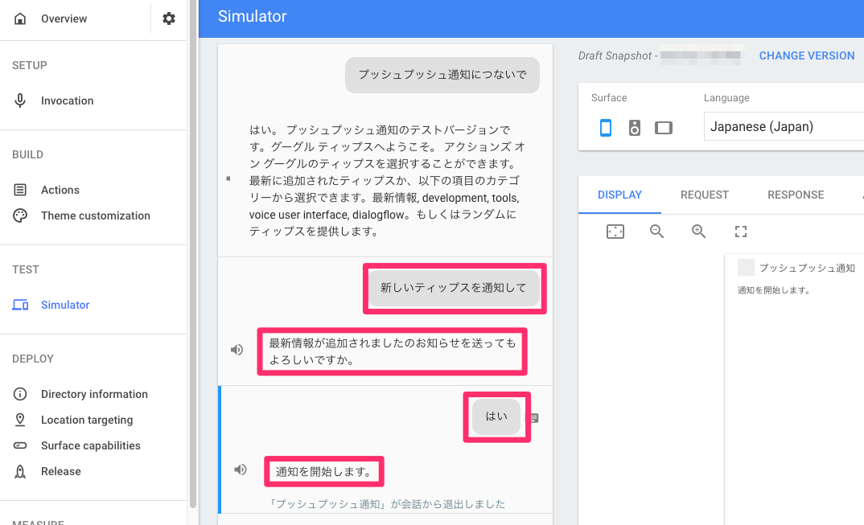The height and width of the screenshot is (525, 864).
Task: Click the zoom out magnifier icon
Action: coord(656,232)
